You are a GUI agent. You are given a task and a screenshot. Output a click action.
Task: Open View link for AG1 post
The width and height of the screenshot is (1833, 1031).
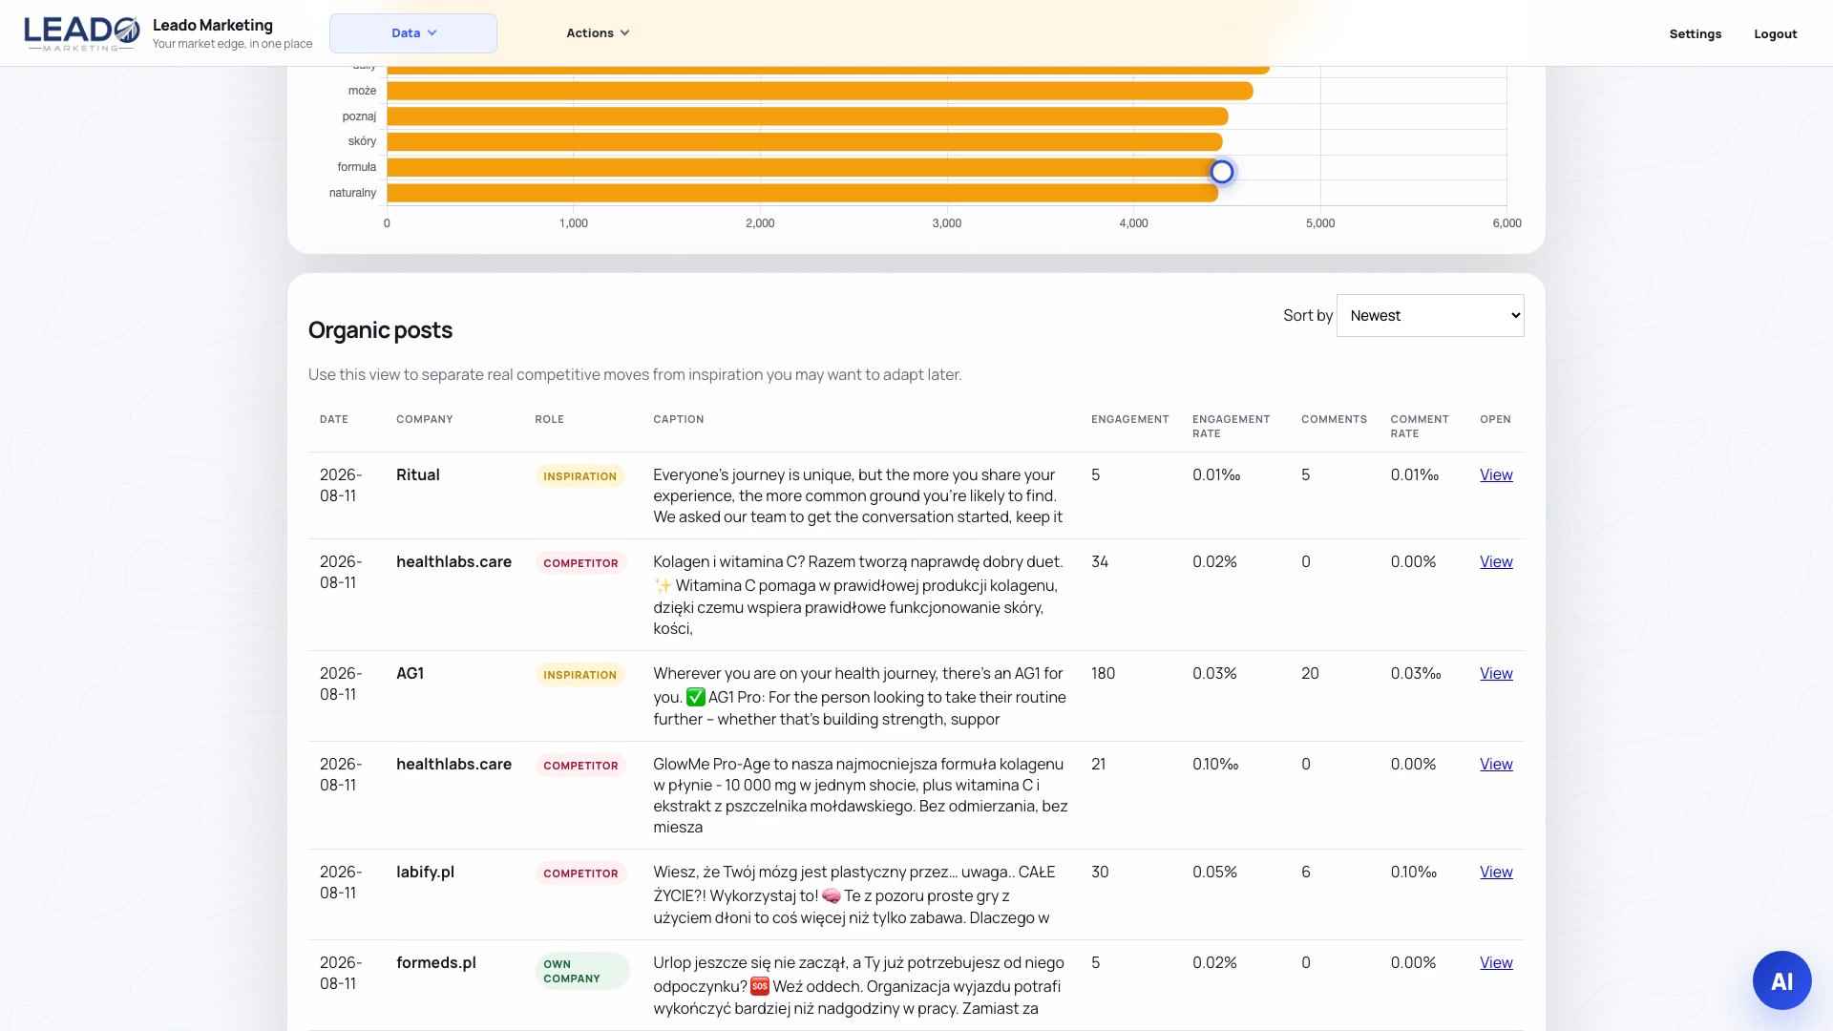[1496, 674]
